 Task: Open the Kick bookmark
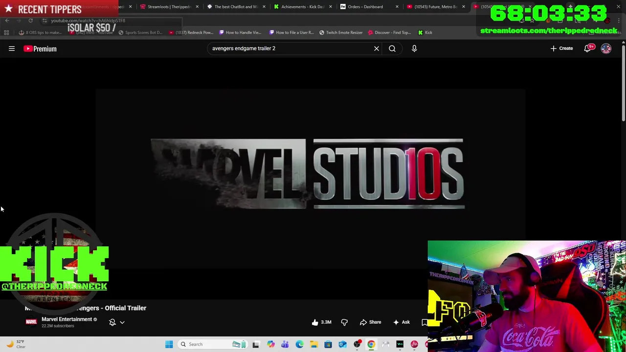pyautogui.click(x=425, y=33)
